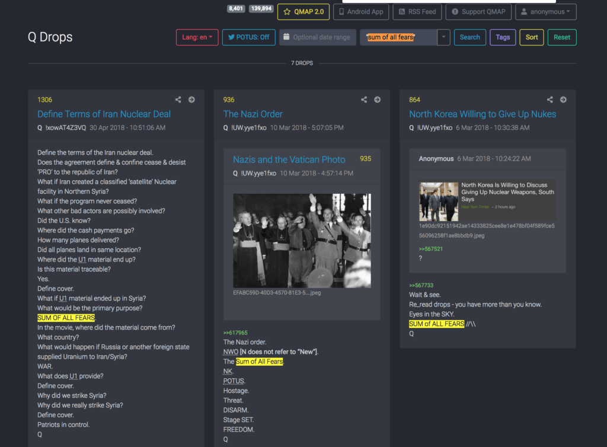Open the Nazis and the Vatican photo
The image size is (607, 447).
coord(302,241)
